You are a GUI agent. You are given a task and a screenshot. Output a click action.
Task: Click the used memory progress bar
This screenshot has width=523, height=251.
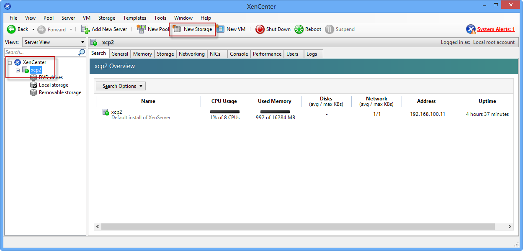tap(275, 112)
